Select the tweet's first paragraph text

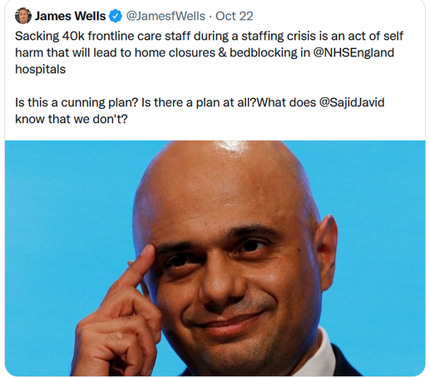[209, 52]
